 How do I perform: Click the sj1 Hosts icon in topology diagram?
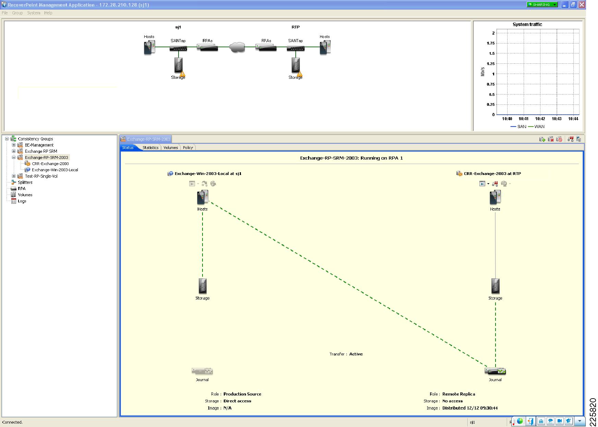point(149,47)
